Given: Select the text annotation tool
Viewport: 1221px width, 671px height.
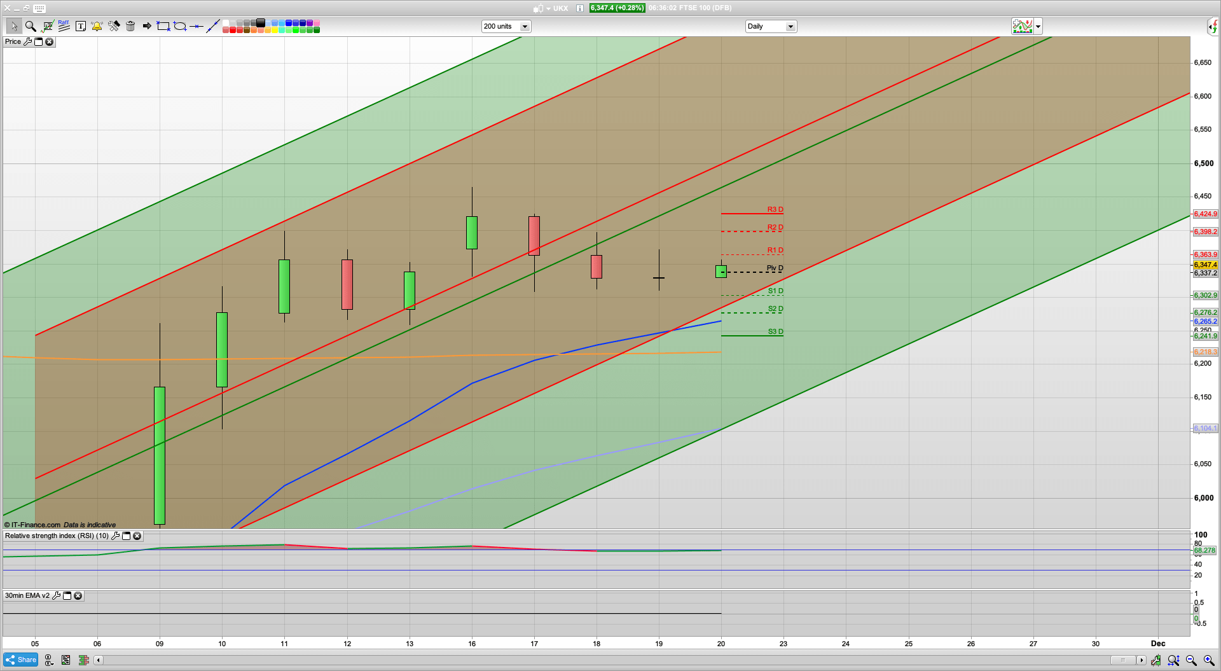Looking at the screenshot, I should [81, 26].
